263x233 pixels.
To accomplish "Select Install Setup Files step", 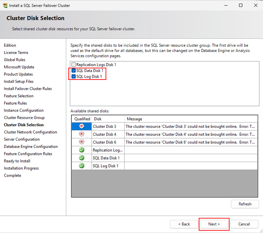I will click(x=19, y=81).
